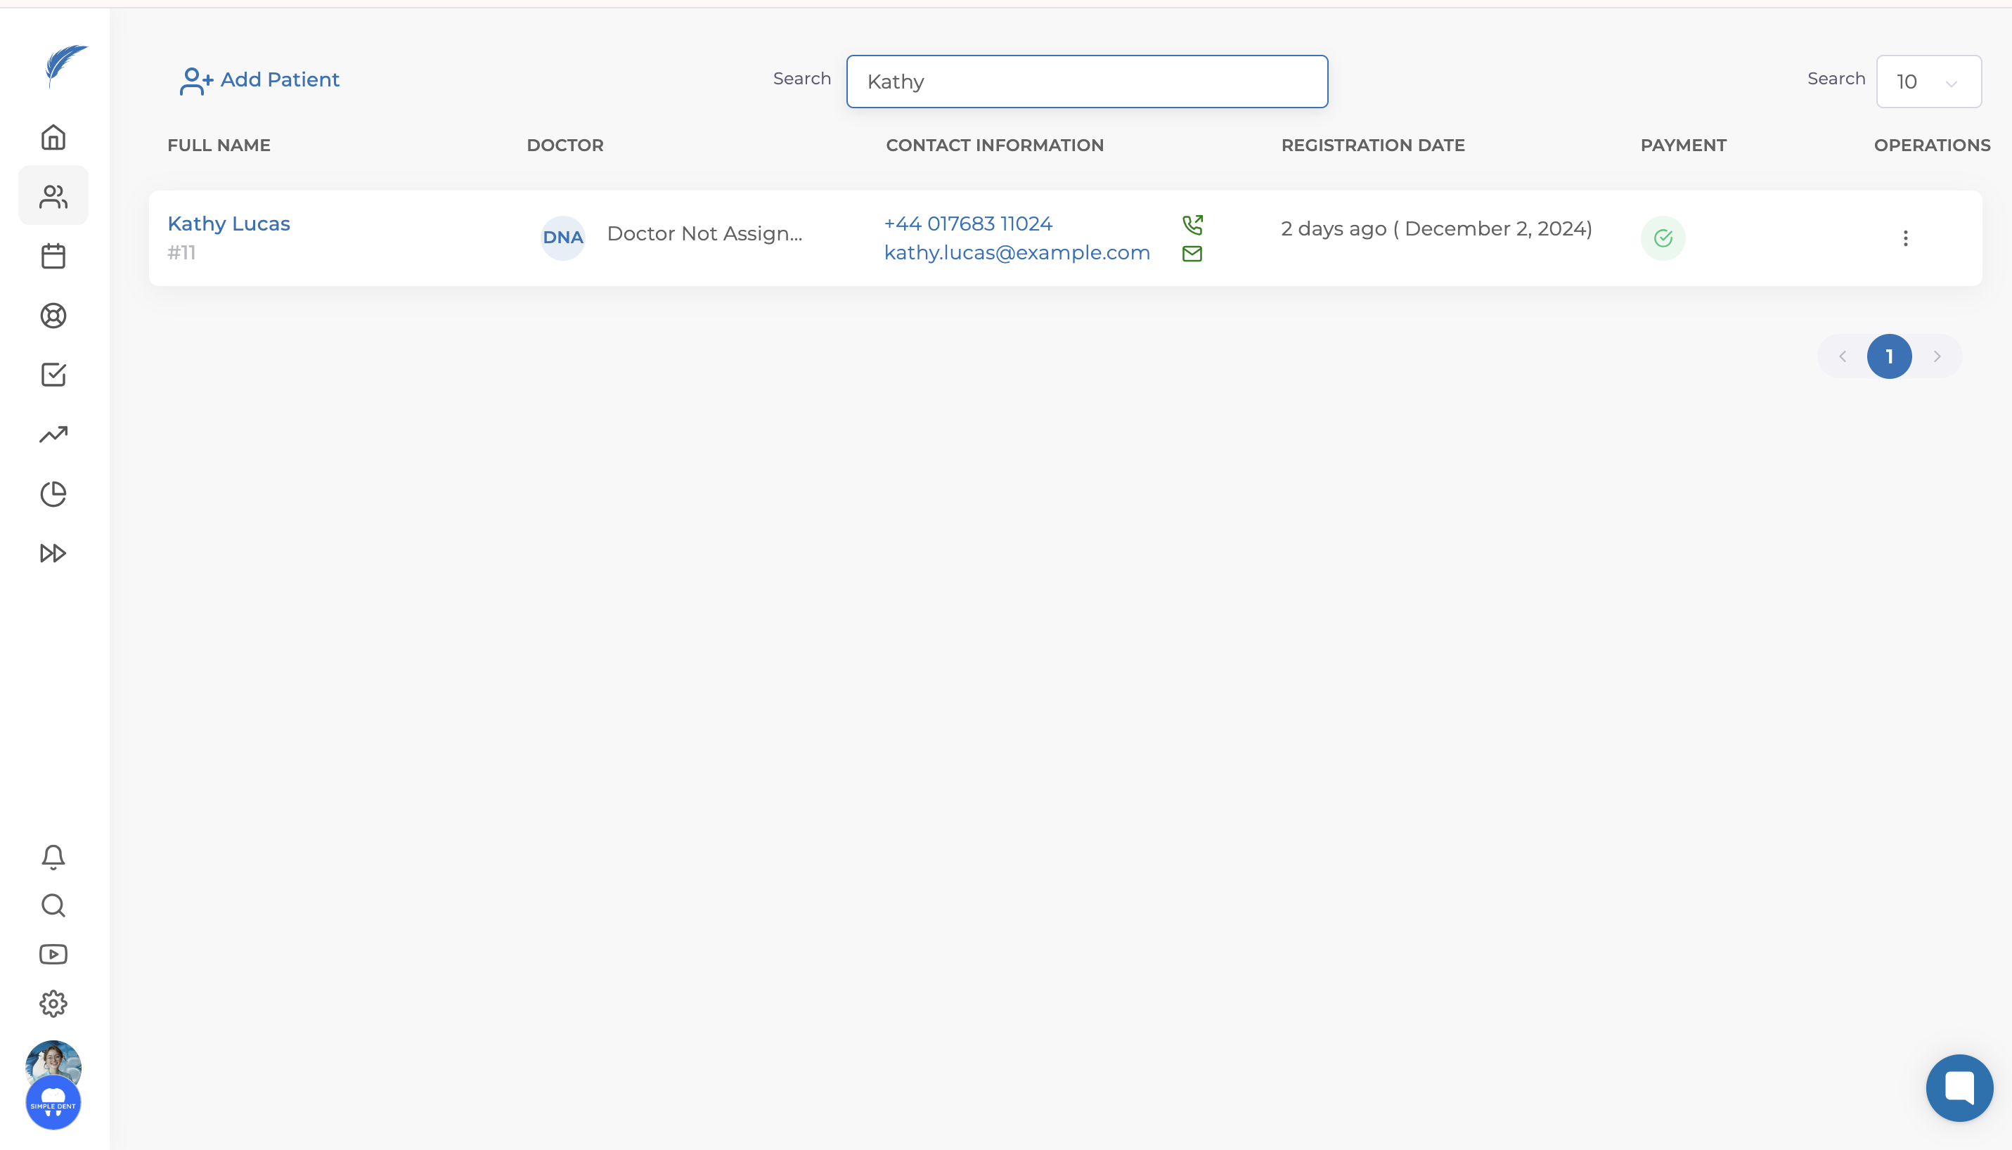
Task: Open the three-dot operations menu
Action: [1905, 238]
